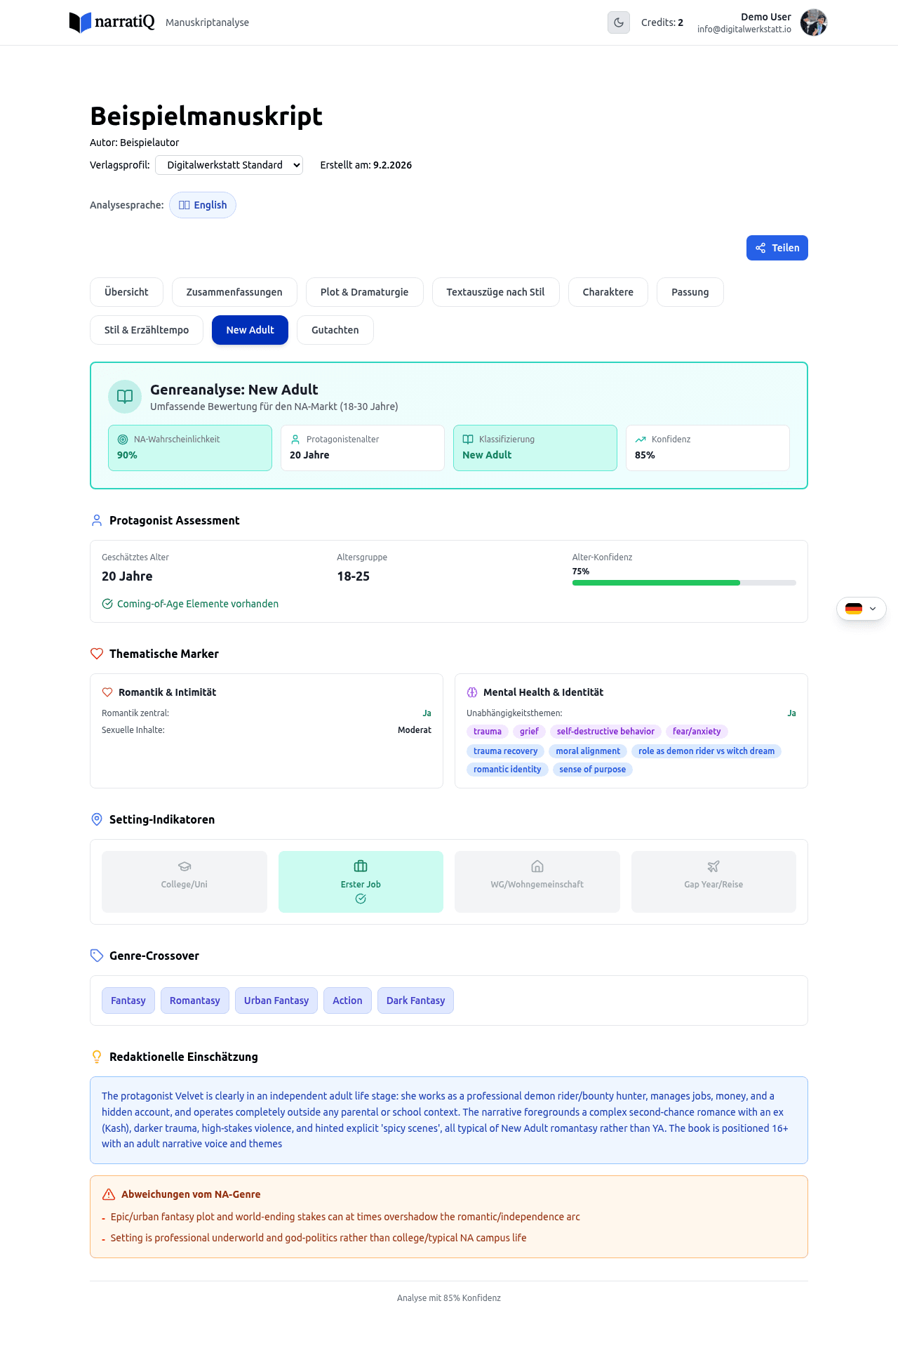Switch to the Übersicht tab
898x1360 pixels.
pos(126,292)
